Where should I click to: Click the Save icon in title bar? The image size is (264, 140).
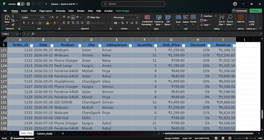28,4
